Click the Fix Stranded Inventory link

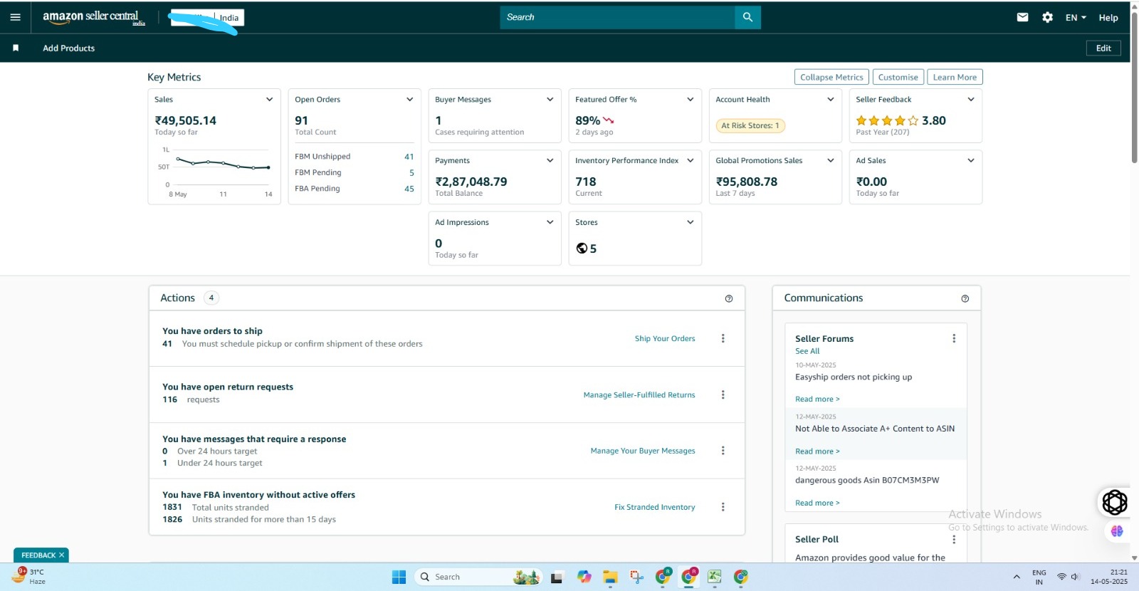pos(654,507)
